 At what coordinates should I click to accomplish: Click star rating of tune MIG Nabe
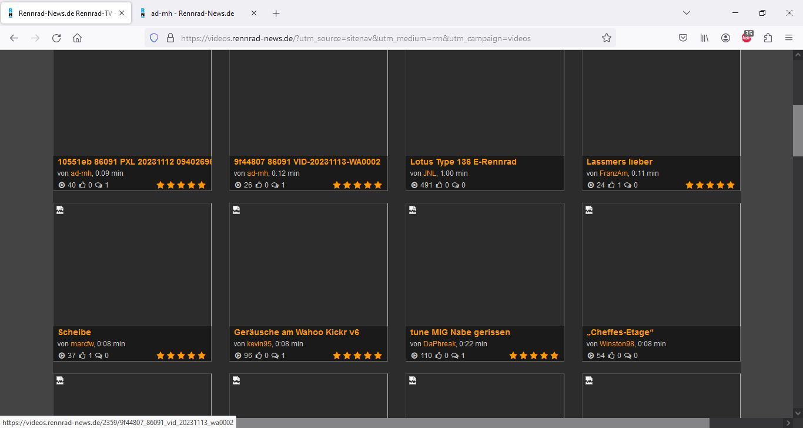pyautogui.click(x=534, y=356)
